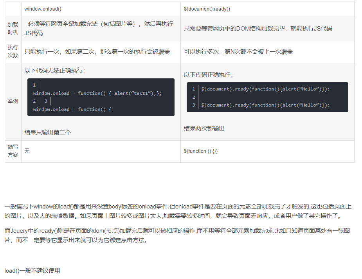Click line 3 of the $(document).ready code block
Viewport: 362px width, 279px height.
coord(265,105)
